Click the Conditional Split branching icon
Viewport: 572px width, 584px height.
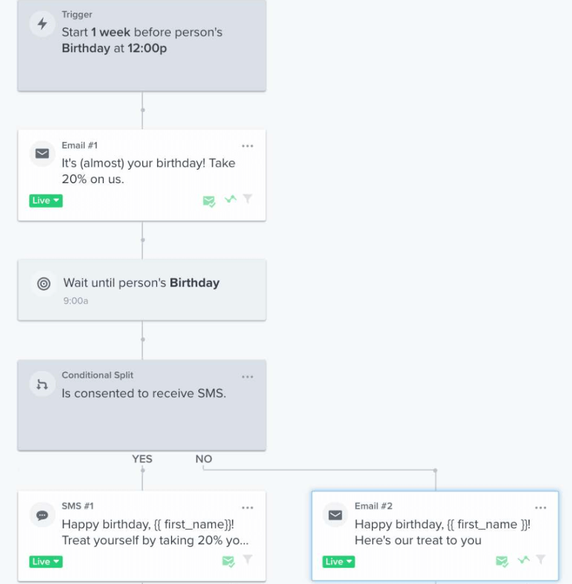pyautogui.click(x=42, y=384)
